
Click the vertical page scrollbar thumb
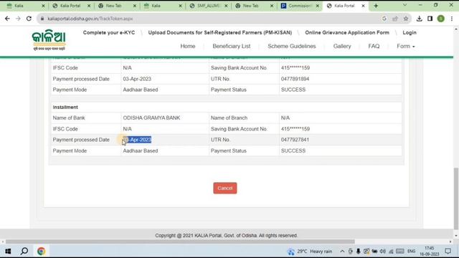tap(456, 199)
